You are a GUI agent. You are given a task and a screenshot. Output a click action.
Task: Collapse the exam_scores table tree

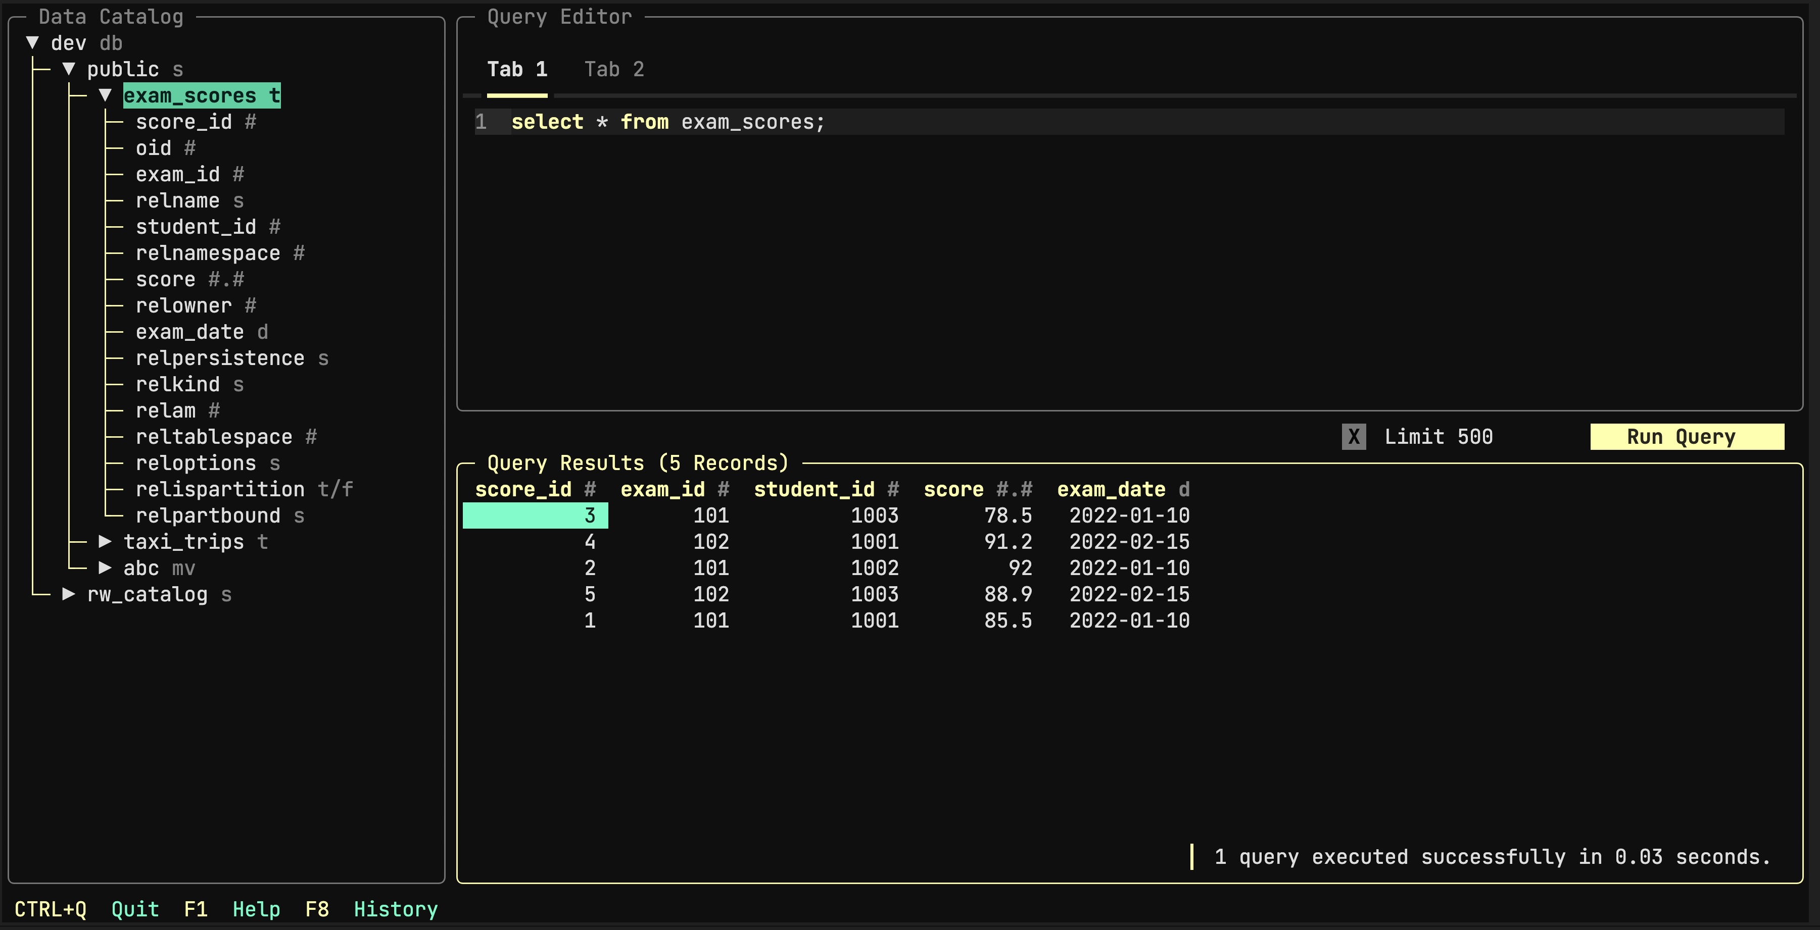tap(105, 95)
